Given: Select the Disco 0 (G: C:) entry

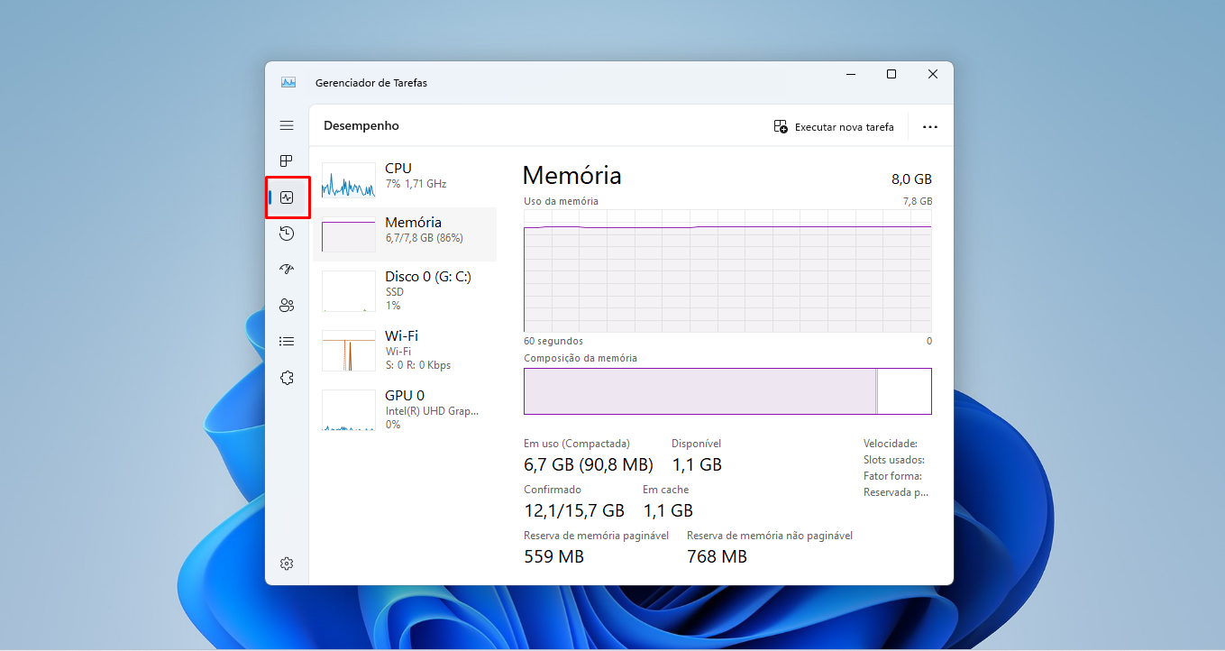Looking at the screenshot, I should tap(405, 290).
